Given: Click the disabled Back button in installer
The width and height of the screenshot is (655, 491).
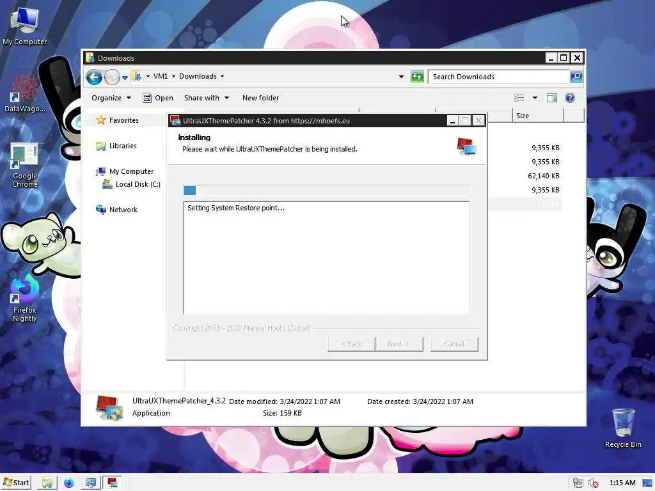Looking at the screenshot, I should click(x=351, y=344).
